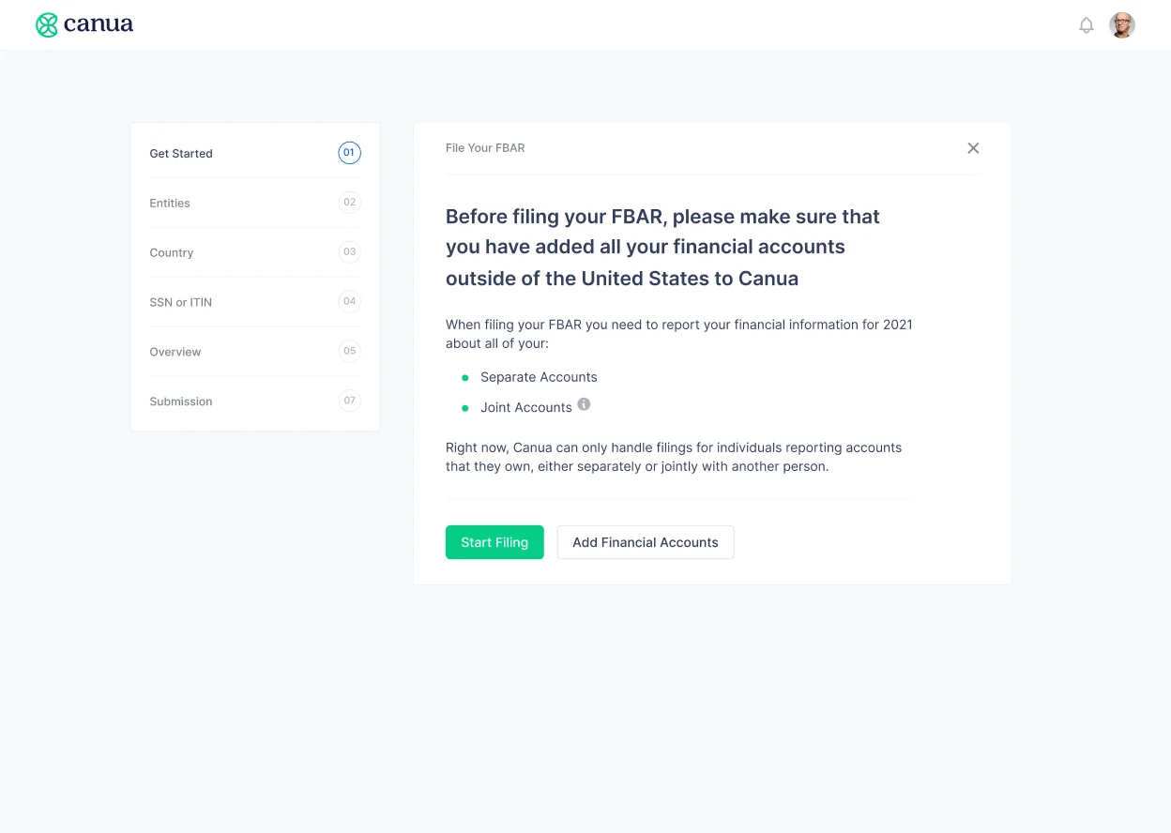Click the step 02 number badge
The image size is (1171, 833).
349,202
